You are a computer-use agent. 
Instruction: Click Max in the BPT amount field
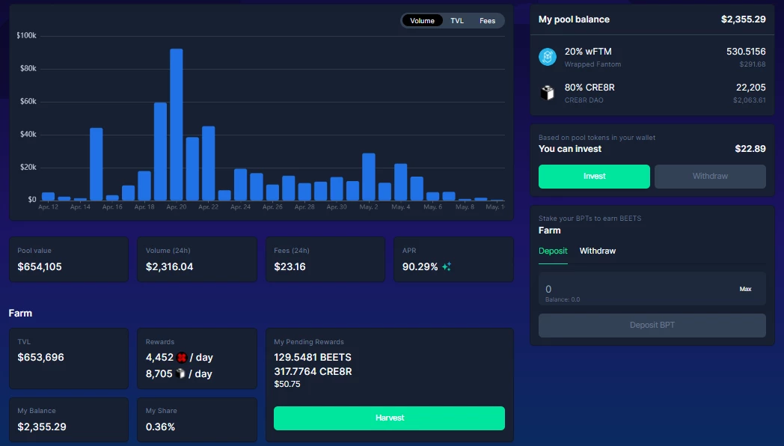pyautogui.click(x=746, y=289)
